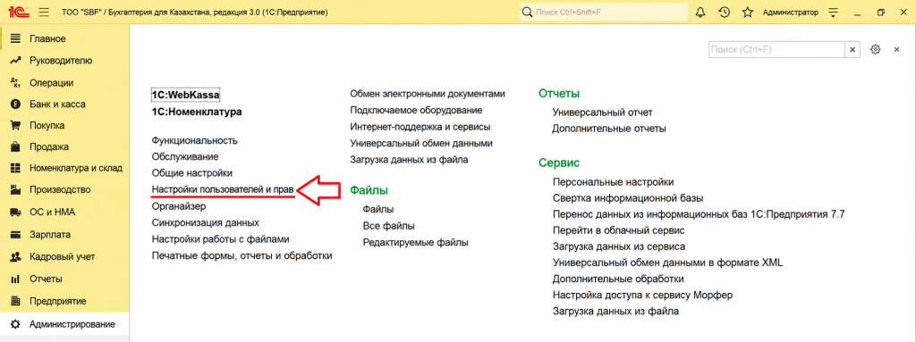Click the Кадровый учет people icon
Viewport: 916px width, 342px height.
[x=16, y=256]
